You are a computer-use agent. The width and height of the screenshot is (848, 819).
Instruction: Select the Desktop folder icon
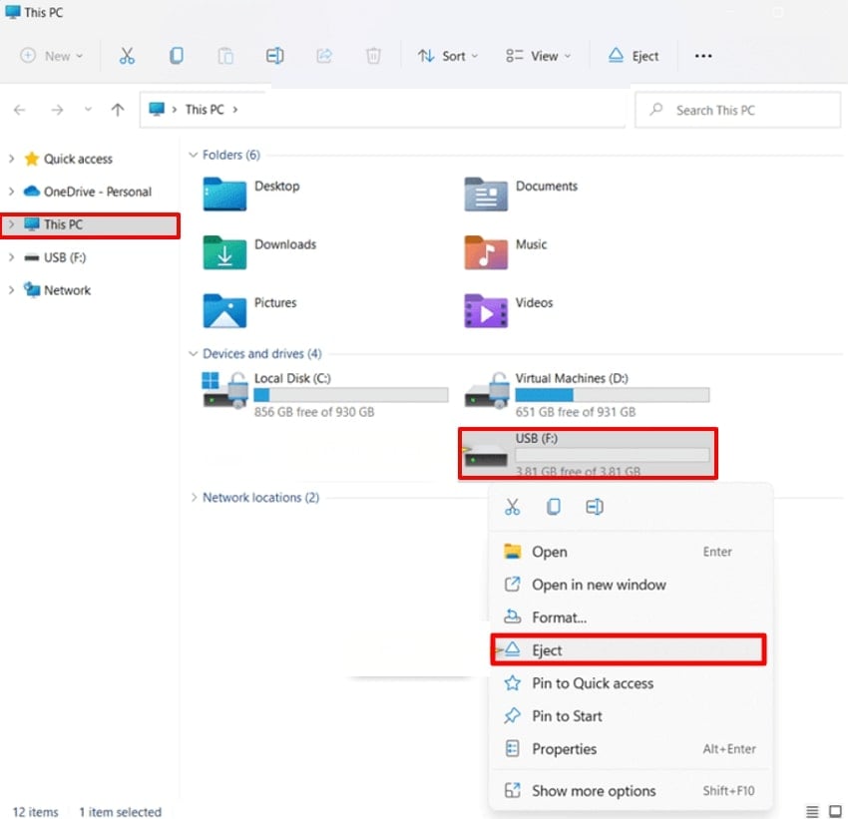tap(224, 194)
